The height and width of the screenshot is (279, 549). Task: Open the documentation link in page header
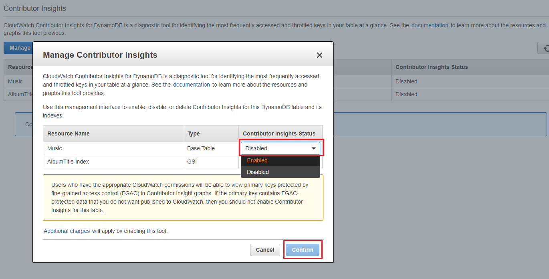430,25
